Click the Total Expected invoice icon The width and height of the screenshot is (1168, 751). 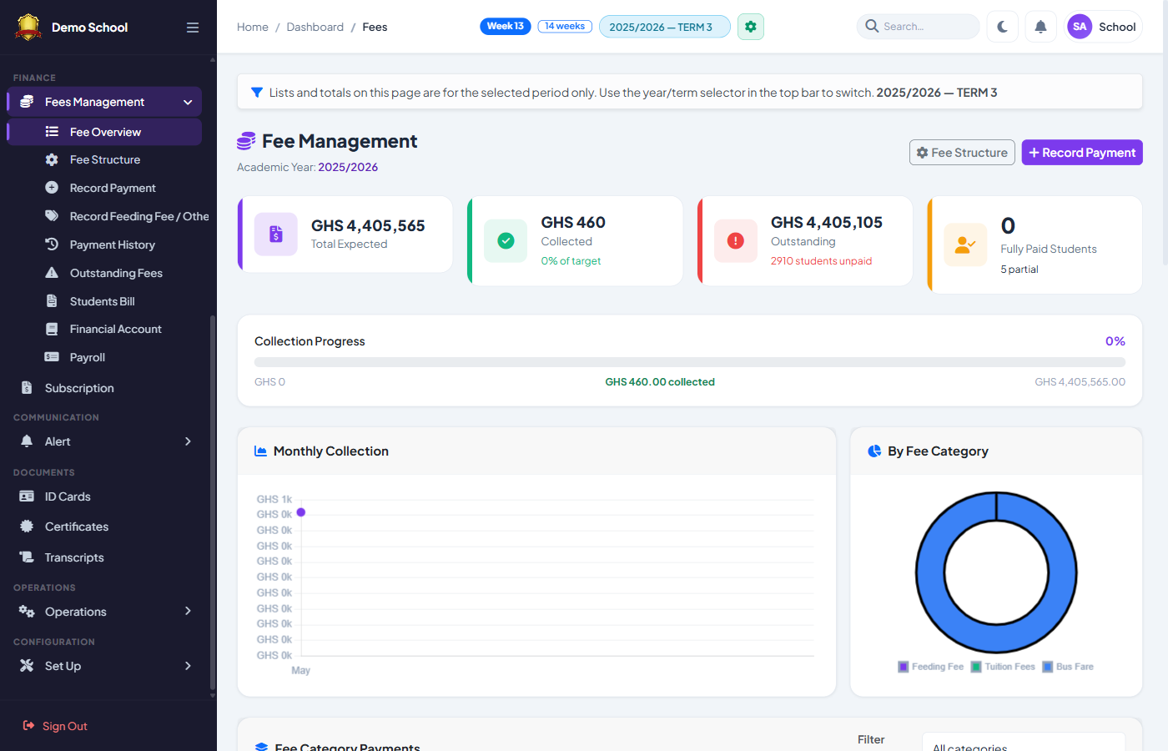pyautogui.click(x=276, y=234)
